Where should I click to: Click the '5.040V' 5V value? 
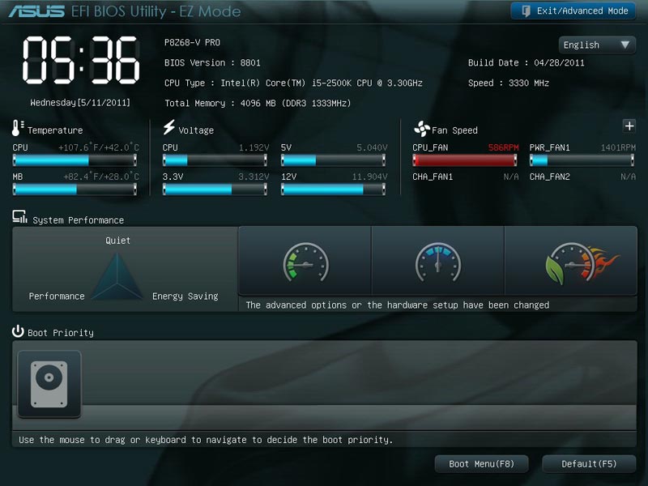pos(372,147)
